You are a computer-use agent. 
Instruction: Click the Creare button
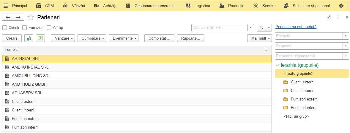coord(12,38)
